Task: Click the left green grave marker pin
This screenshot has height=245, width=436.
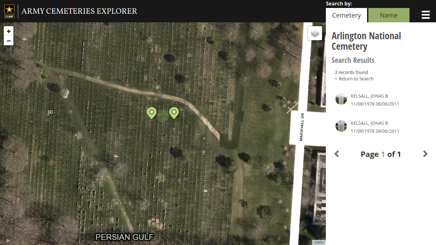Action: [152, 113]
